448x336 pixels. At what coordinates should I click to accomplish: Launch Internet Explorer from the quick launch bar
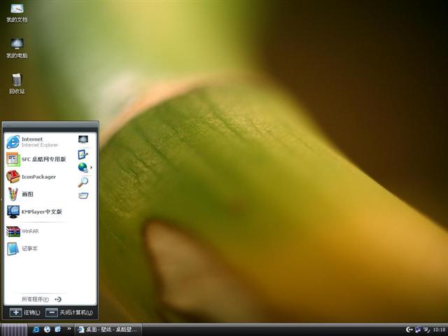[x=36, y=330]
